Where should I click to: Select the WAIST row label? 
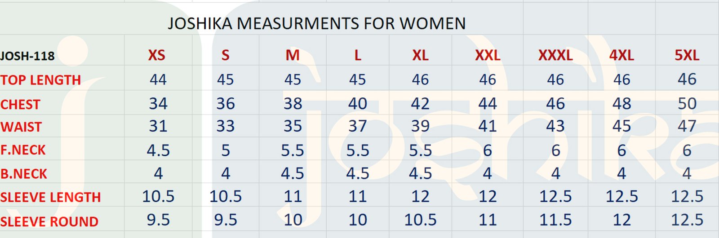[21, 127]
